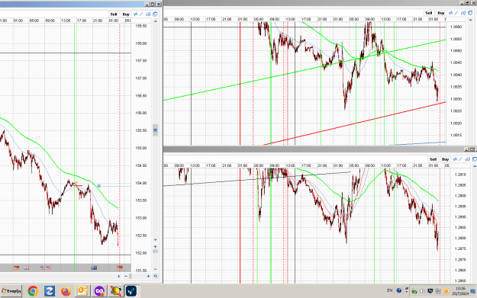Click the detach window icon in the left chart
The height and width of the screenshot is (298, 477).
155,14
